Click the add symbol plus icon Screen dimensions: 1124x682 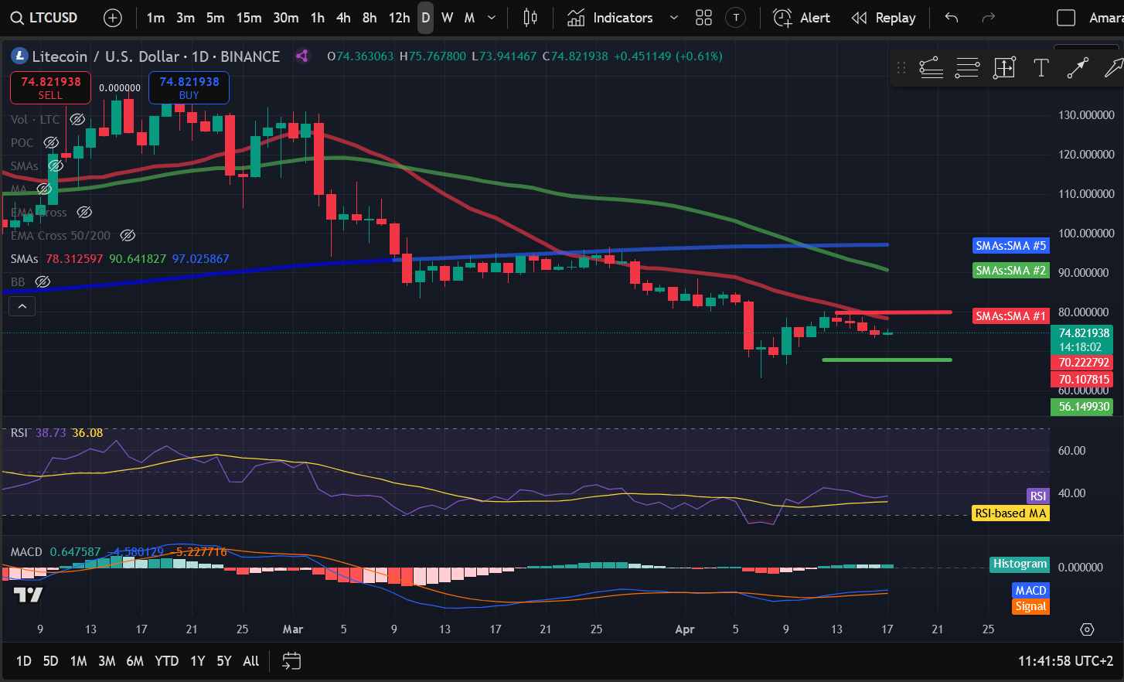113,18
